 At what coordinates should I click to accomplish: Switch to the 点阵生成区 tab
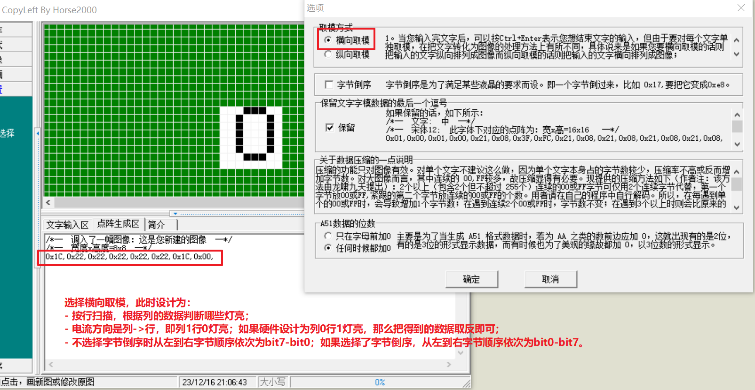tap(118, 224)
